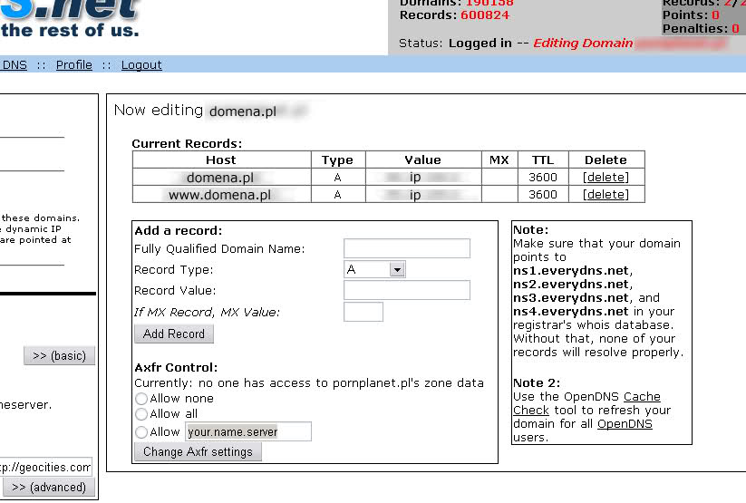Delete the www.domena.pl A record

click(x=606, y=194)
